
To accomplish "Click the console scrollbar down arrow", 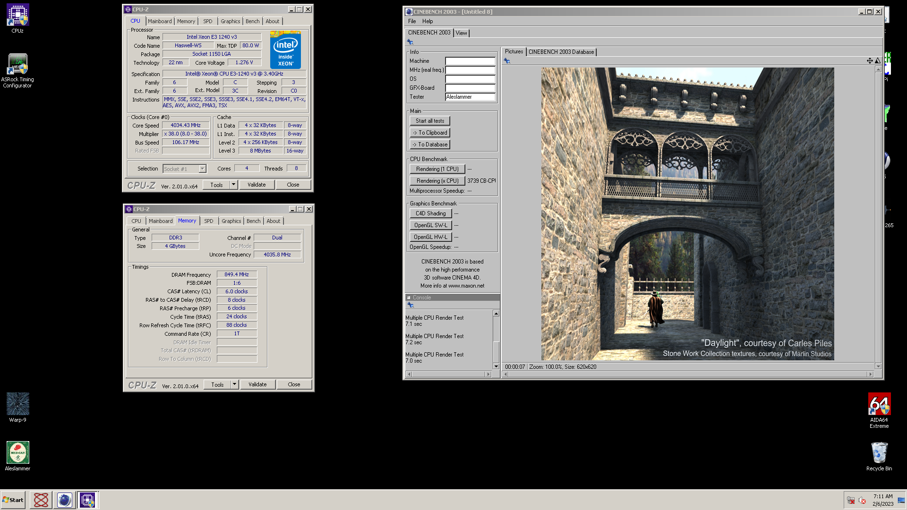I will pyautogui.click(x=496, y=366).
